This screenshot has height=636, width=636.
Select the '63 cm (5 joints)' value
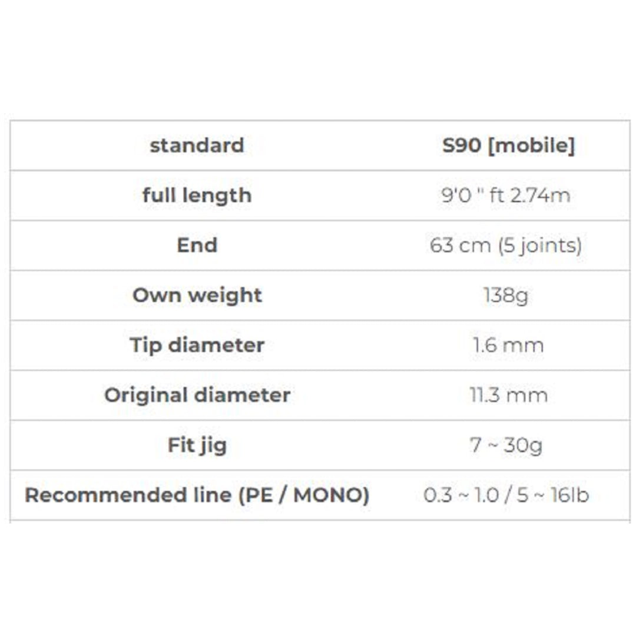(x=506, y=246)
